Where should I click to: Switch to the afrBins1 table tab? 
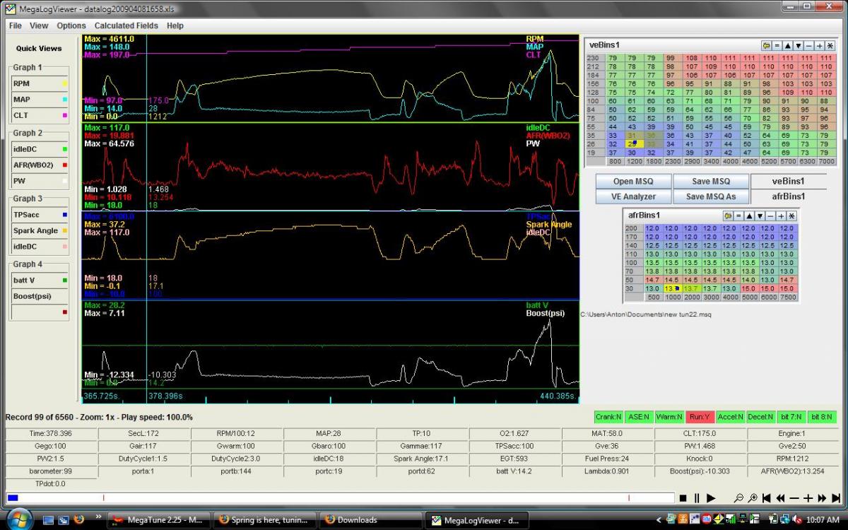788,196
